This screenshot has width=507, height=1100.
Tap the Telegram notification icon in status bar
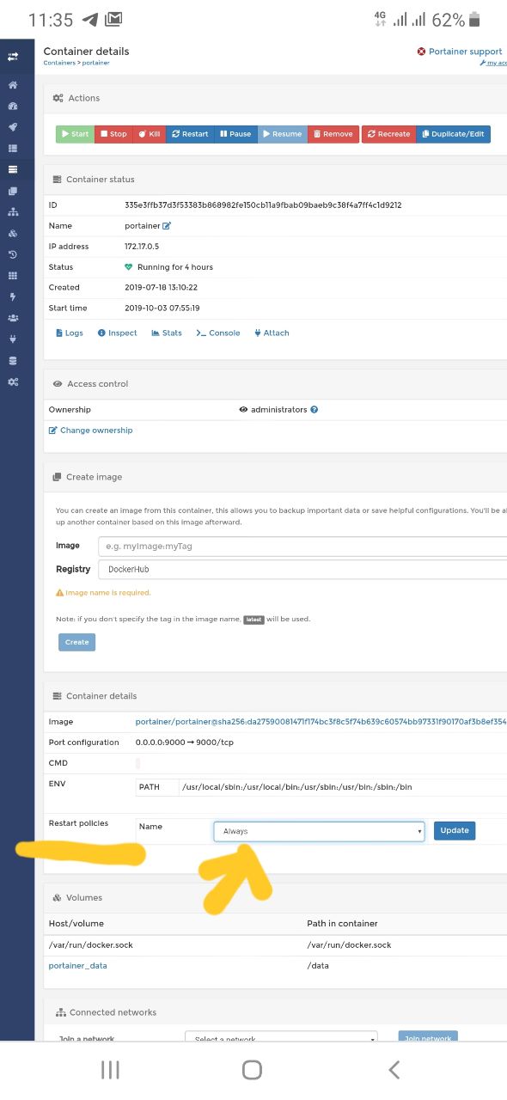[x=90, y=20]
